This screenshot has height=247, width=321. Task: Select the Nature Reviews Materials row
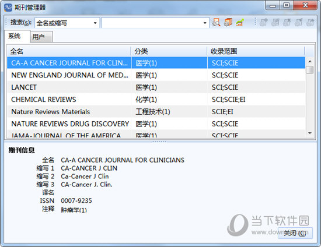[156, 112]
